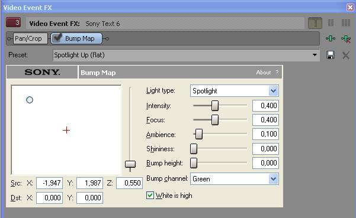Switch to the three-column grid view icon
The width and height of the screenshot is (356, 218).
coord(346,23)
